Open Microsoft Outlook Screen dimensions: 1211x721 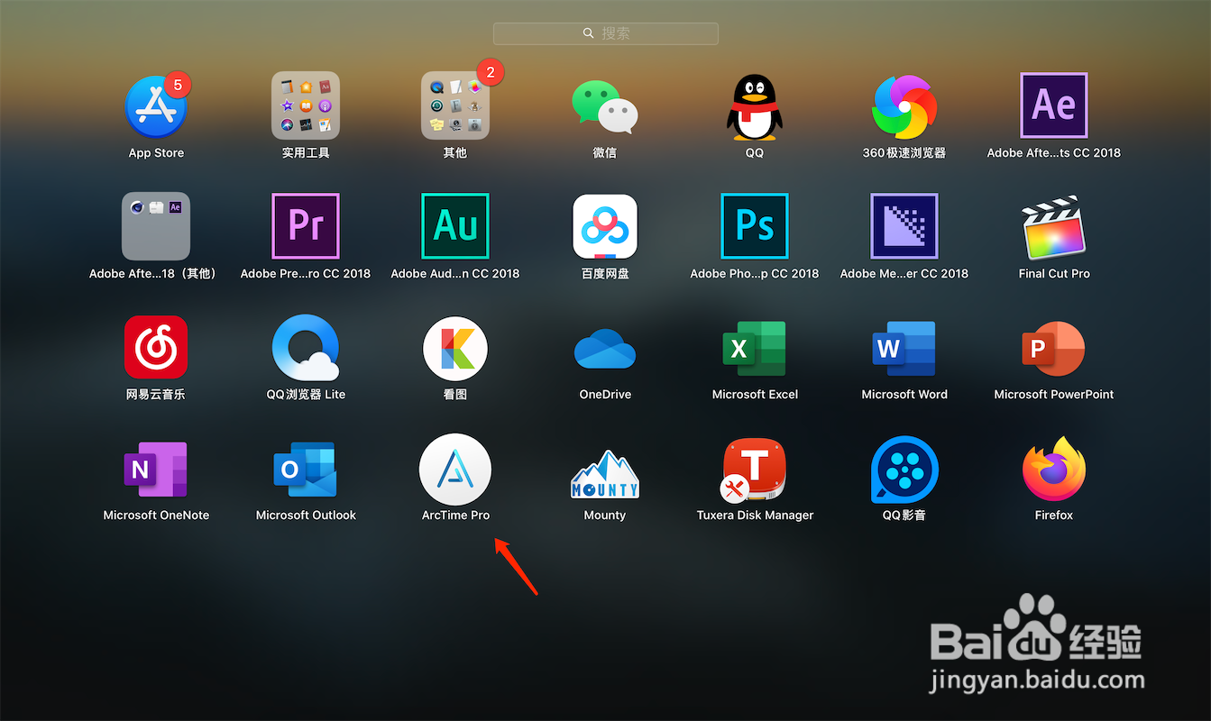point(306,469)
